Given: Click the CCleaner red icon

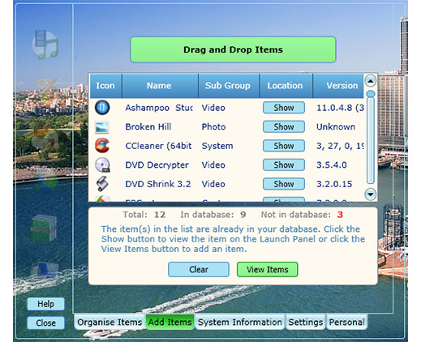Looking at the screenshot, I should (x=102, y=145).
